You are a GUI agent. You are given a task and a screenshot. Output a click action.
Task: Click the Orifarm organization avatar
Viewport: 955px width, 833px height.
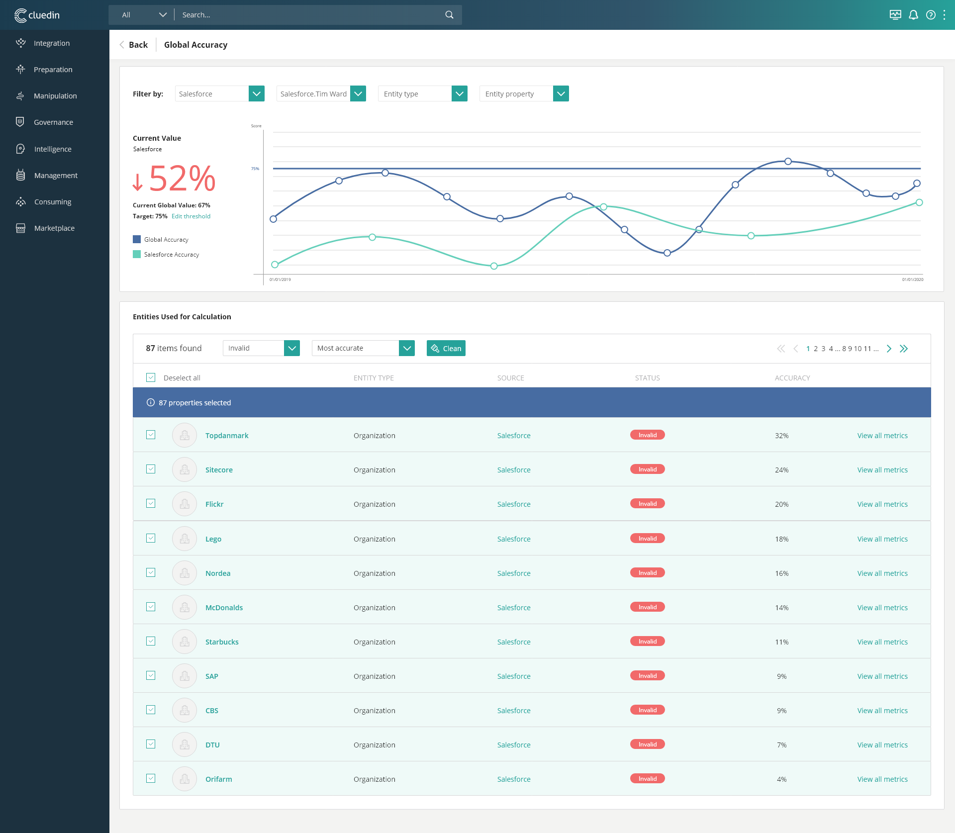click(x=185, y=779)
